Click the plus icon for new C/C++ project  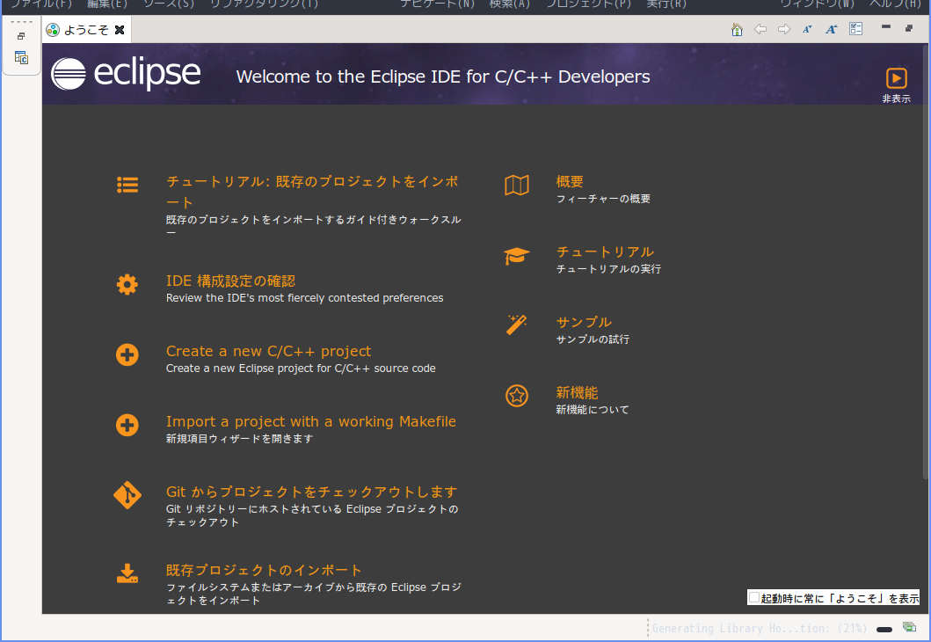(x=127, y=355)
